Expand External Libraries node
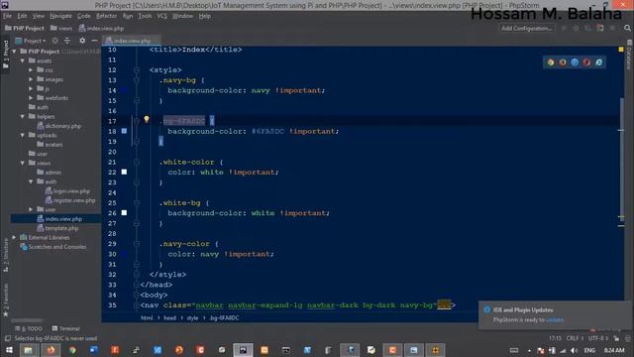Screen dimensions: 634x357 click(x=14, y=238)
